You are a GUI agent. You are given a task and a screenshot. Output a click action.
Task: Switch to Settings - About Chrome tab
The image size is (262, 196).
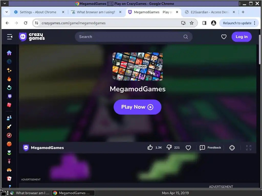tap(38, 12)
